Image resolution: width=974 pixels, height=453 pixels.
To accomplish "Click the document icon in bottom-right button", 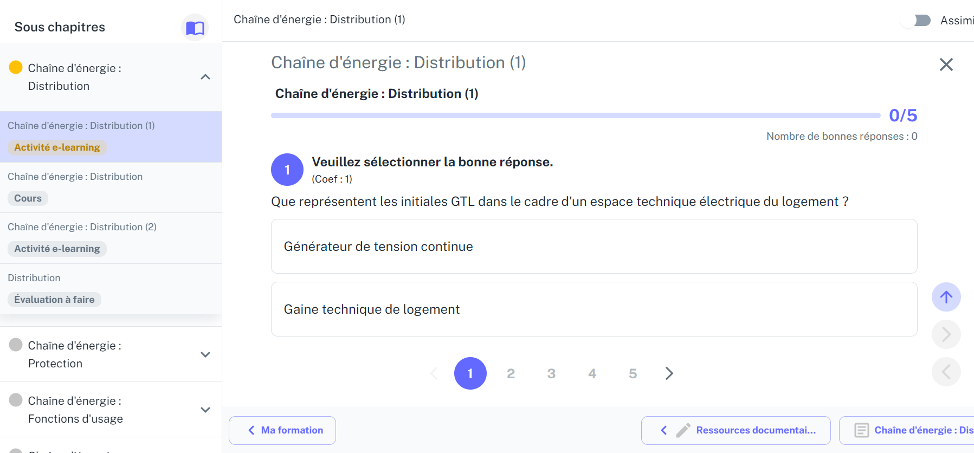I will 861,430.
